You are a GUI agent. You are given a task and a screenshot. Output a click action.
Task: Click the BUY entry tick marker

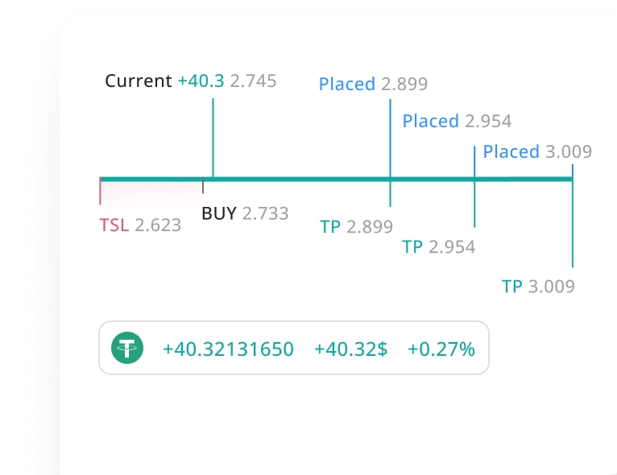coord(203,185)
